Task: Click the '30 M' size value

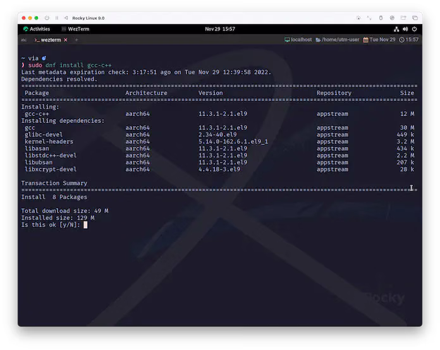Action: (x=407, y=127)
